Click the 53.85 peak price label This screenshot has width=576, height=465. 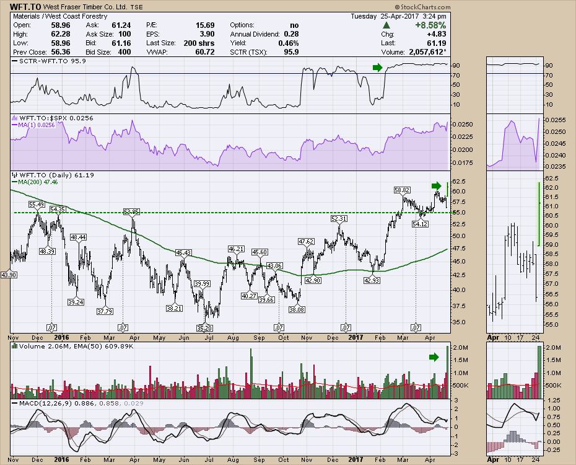pos(131,212)
